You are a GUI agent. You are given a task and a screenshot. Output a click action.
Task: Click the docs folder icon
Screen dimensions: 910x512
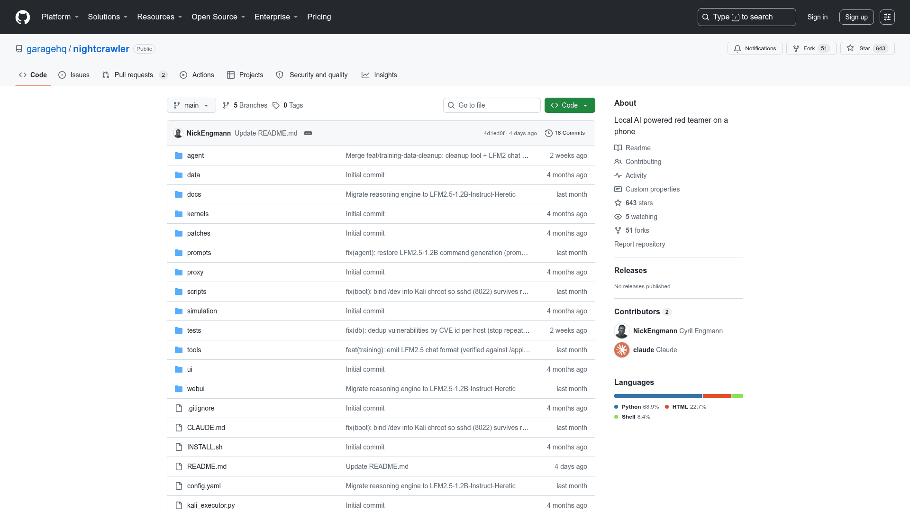[x=179, y=194]
